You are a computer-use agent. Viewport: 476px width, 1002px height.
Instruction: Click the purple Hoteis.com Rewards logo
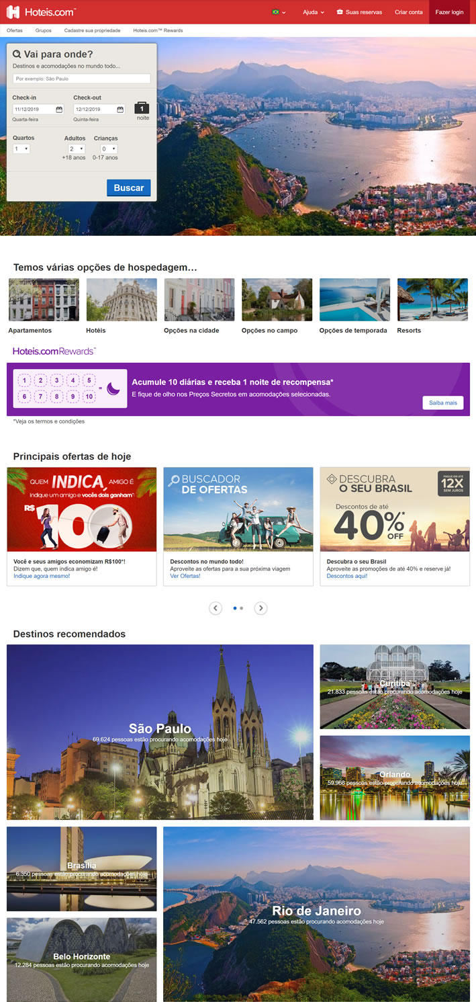[54, 351]
